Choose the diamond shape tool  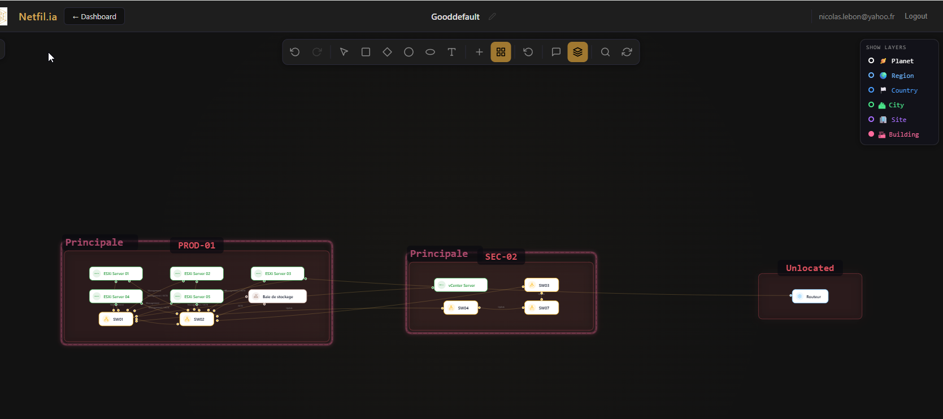point(387,52)
